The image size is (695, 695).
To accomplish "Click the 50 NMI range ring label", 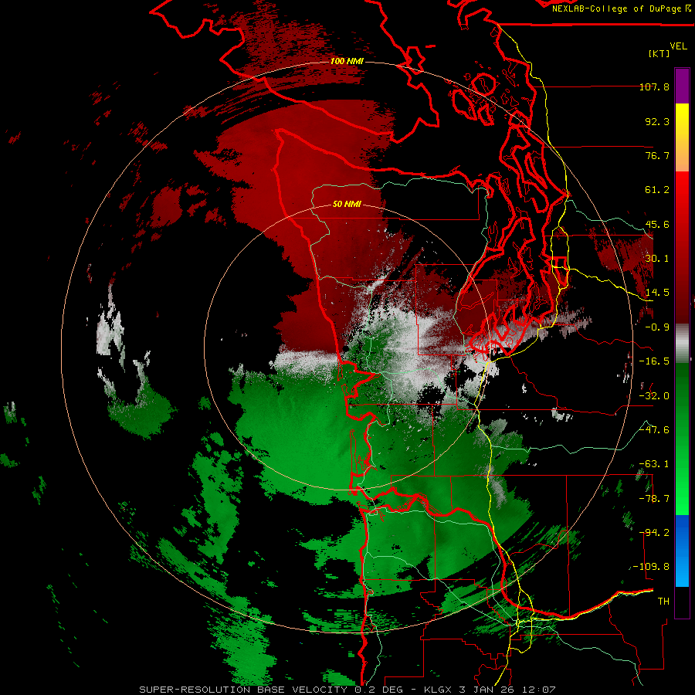I will [347, 205].
